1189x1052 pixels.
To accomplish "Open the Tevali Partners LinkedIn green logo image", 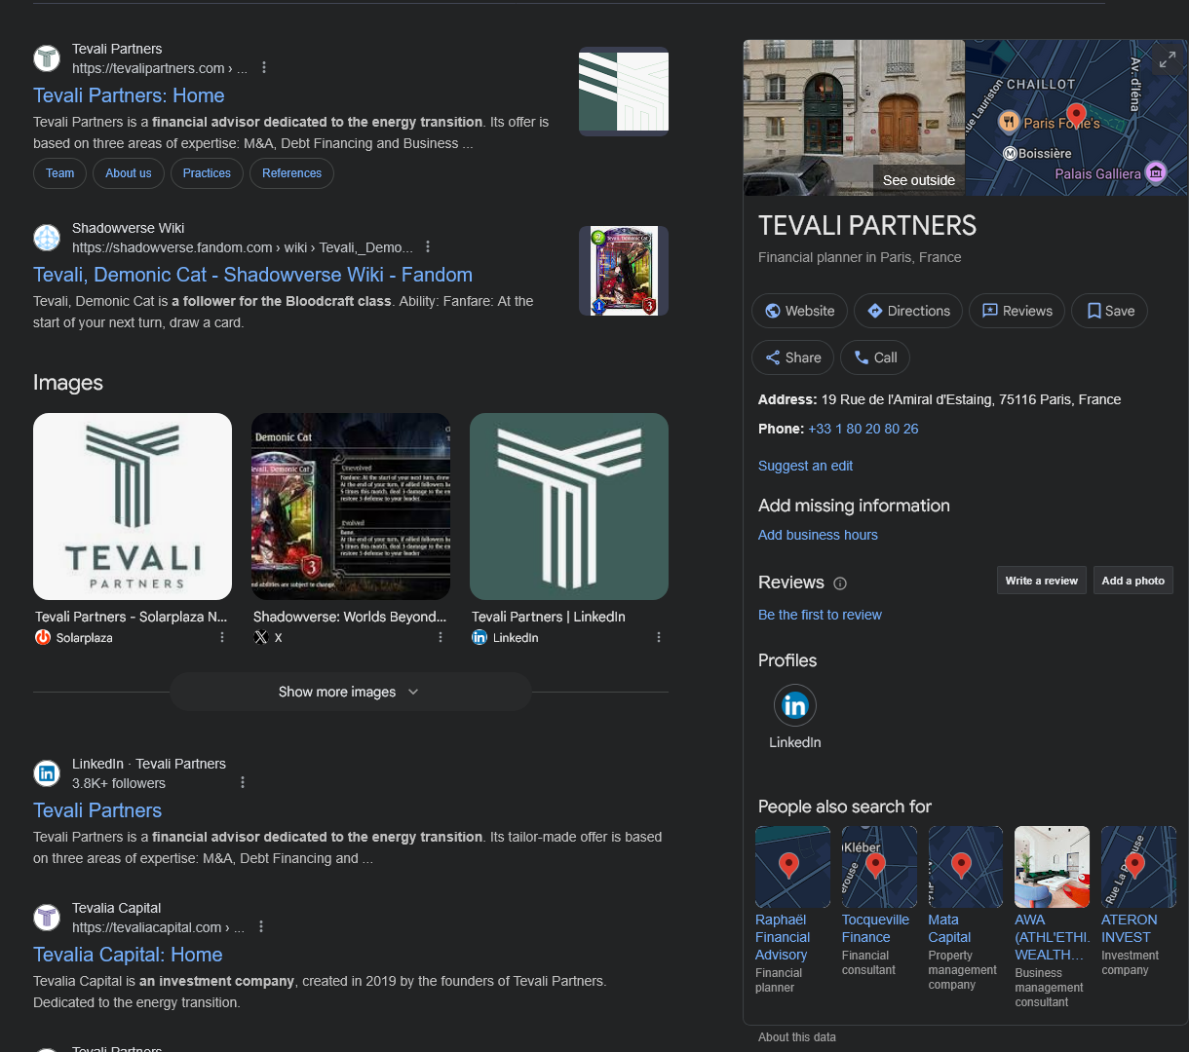I will 569,507.
